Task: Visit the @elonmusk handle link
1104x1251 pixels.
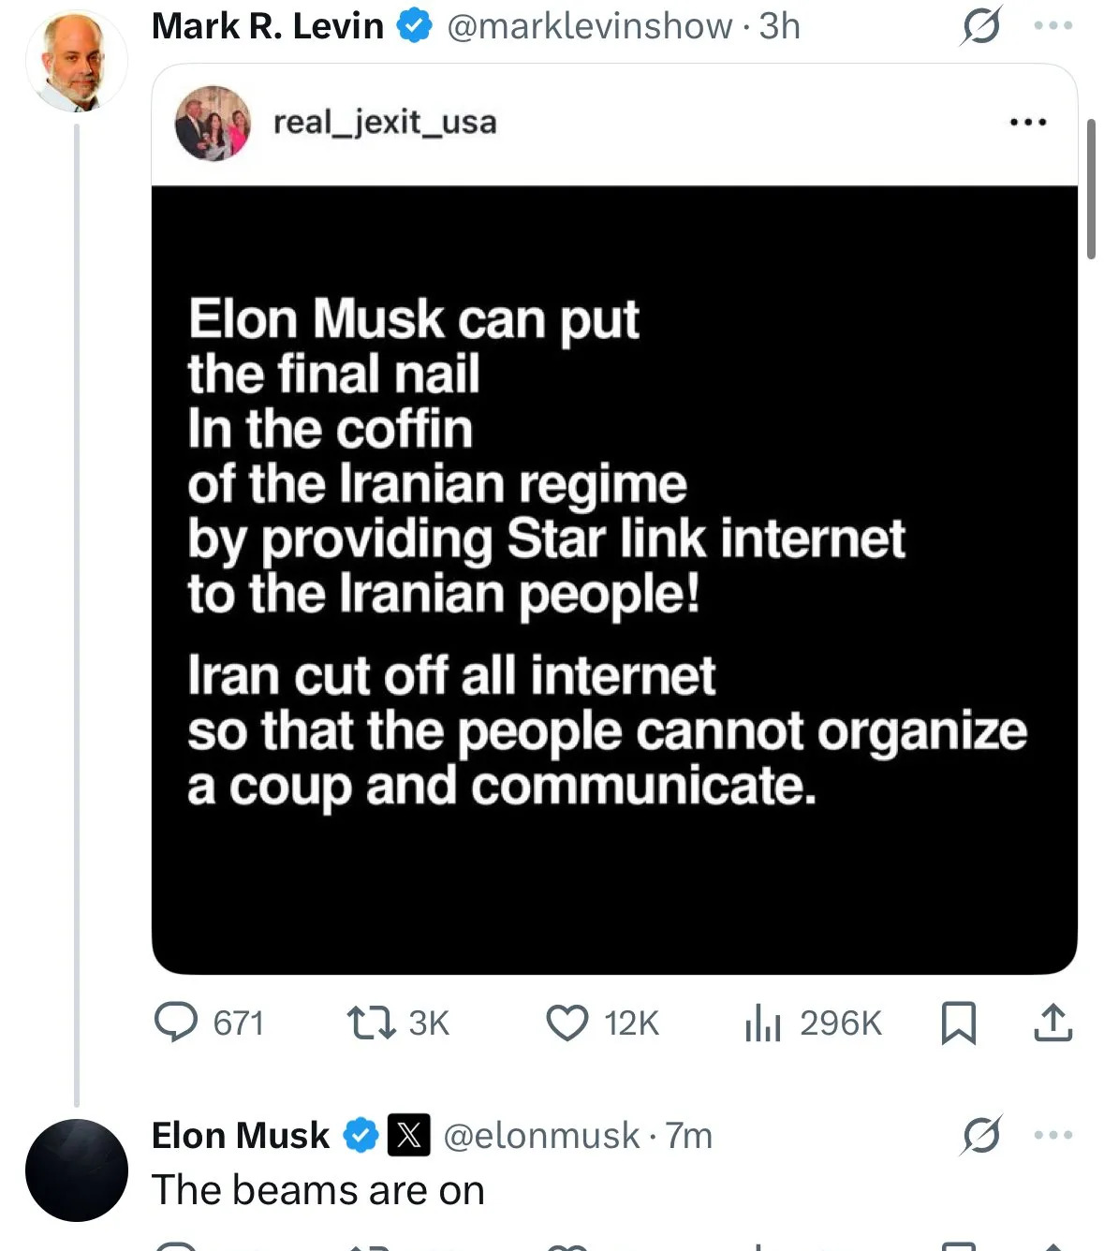Action: coord(541,1135)
